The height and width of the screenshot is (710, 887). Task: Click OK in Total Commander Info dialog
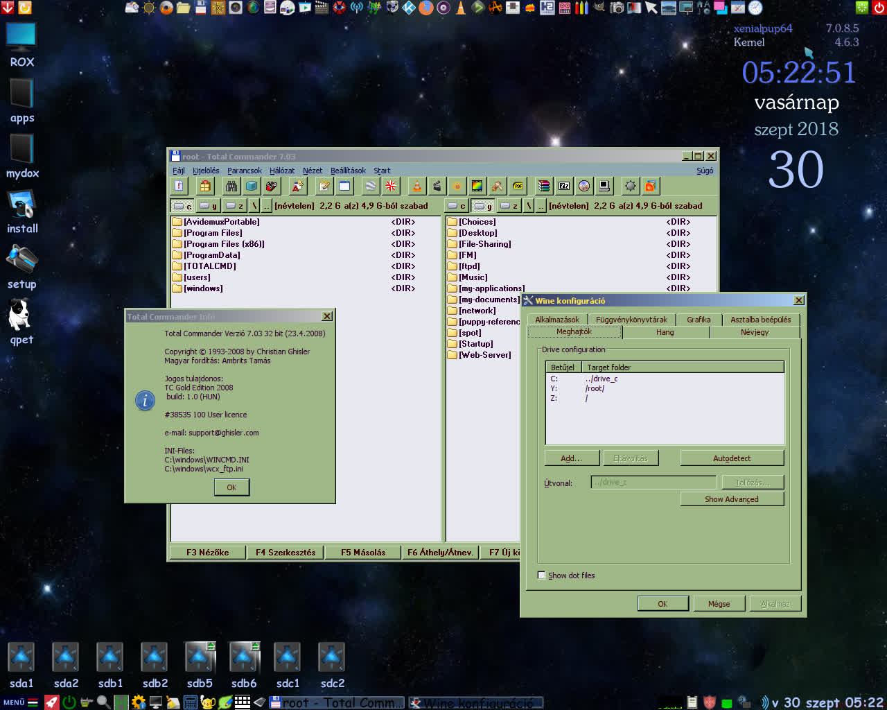[x=231, y=487]
